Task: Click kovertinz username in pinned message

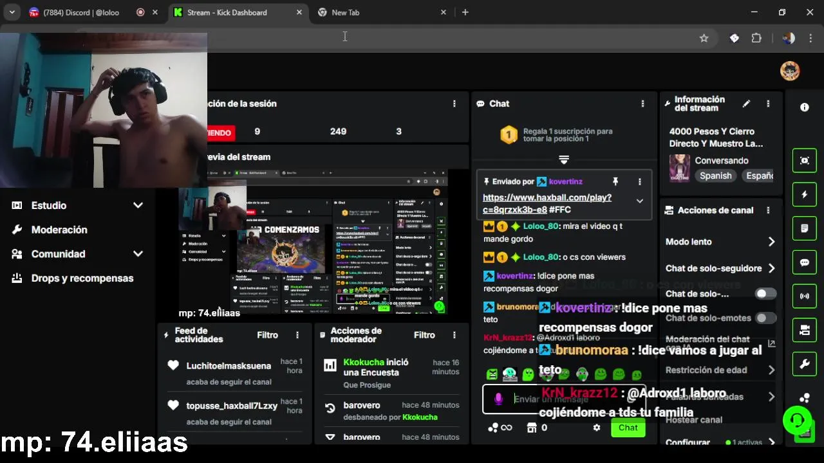Action: (566, 182)
